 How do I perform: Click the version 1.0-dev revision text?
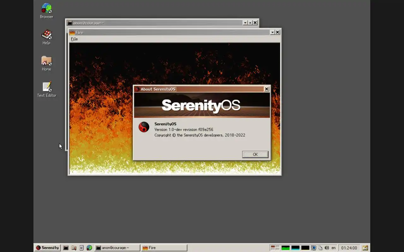(x=184, y=129)
